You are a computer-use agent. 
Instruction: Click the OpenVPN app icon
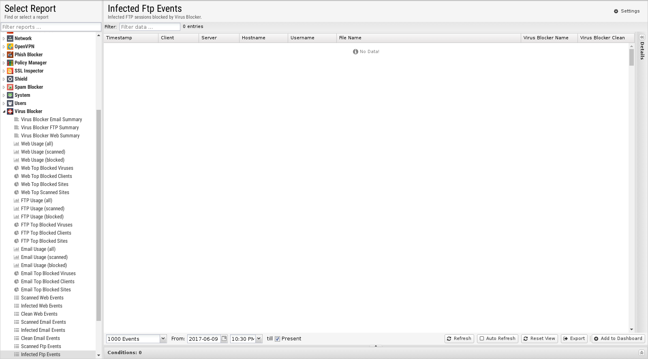click(x=10, y=47)
